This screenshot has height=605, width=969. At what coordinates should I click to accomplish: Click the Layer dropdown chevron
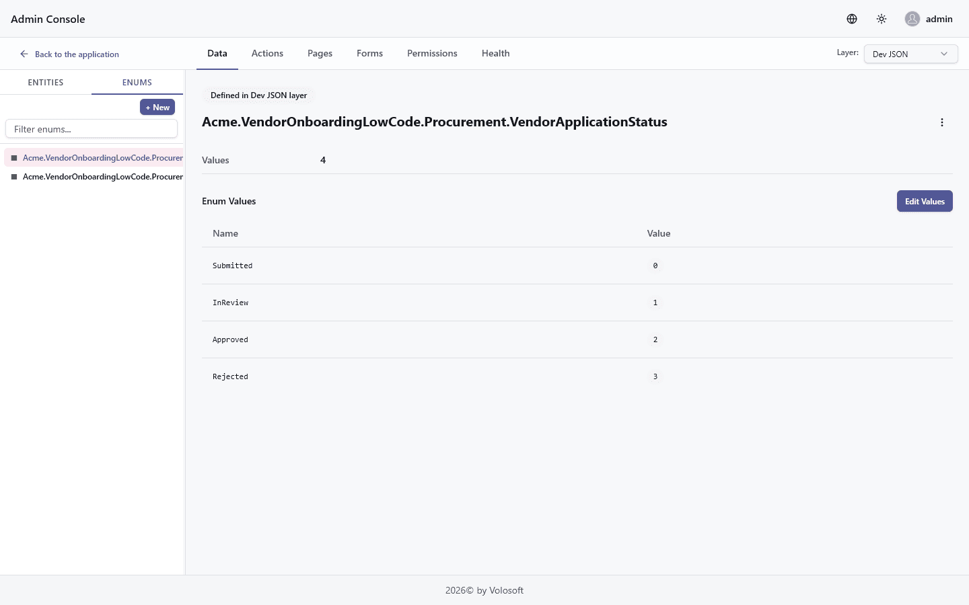pyautogui.click(x=944, y=54)
